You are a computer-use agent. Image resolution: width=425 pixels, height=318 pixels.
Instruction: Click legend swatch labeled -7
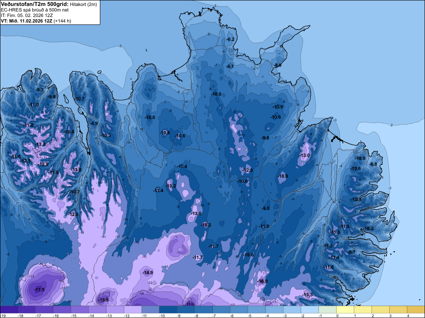click(221, 309)
